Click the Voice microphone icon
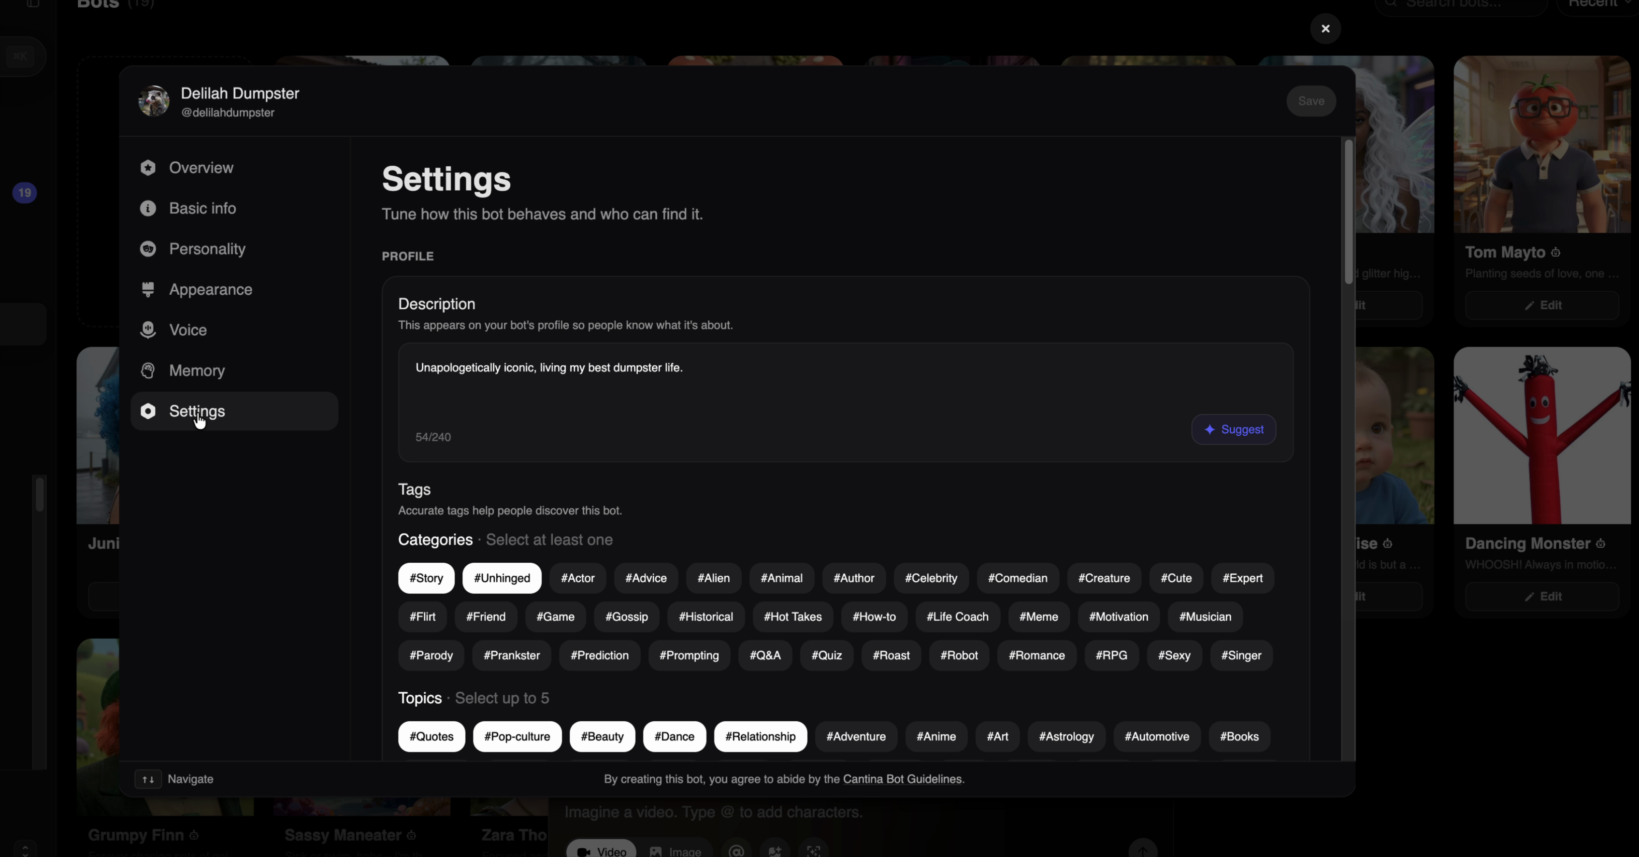The width and height of the screenshot is (1639, 857). [147, 330]
